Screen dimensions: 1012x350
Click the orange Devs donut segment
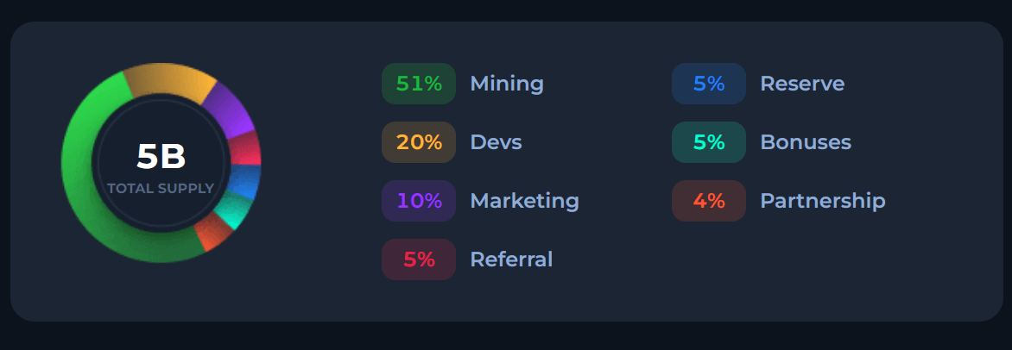tap(168, 80)
